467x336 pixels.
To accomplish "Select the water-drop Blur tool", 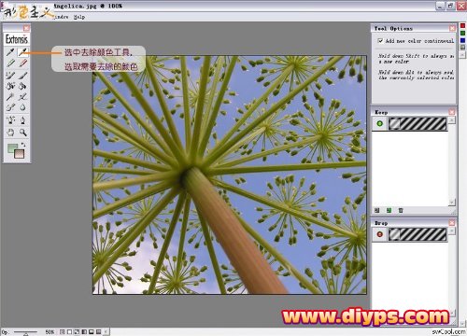I will (x=22, y=107).
